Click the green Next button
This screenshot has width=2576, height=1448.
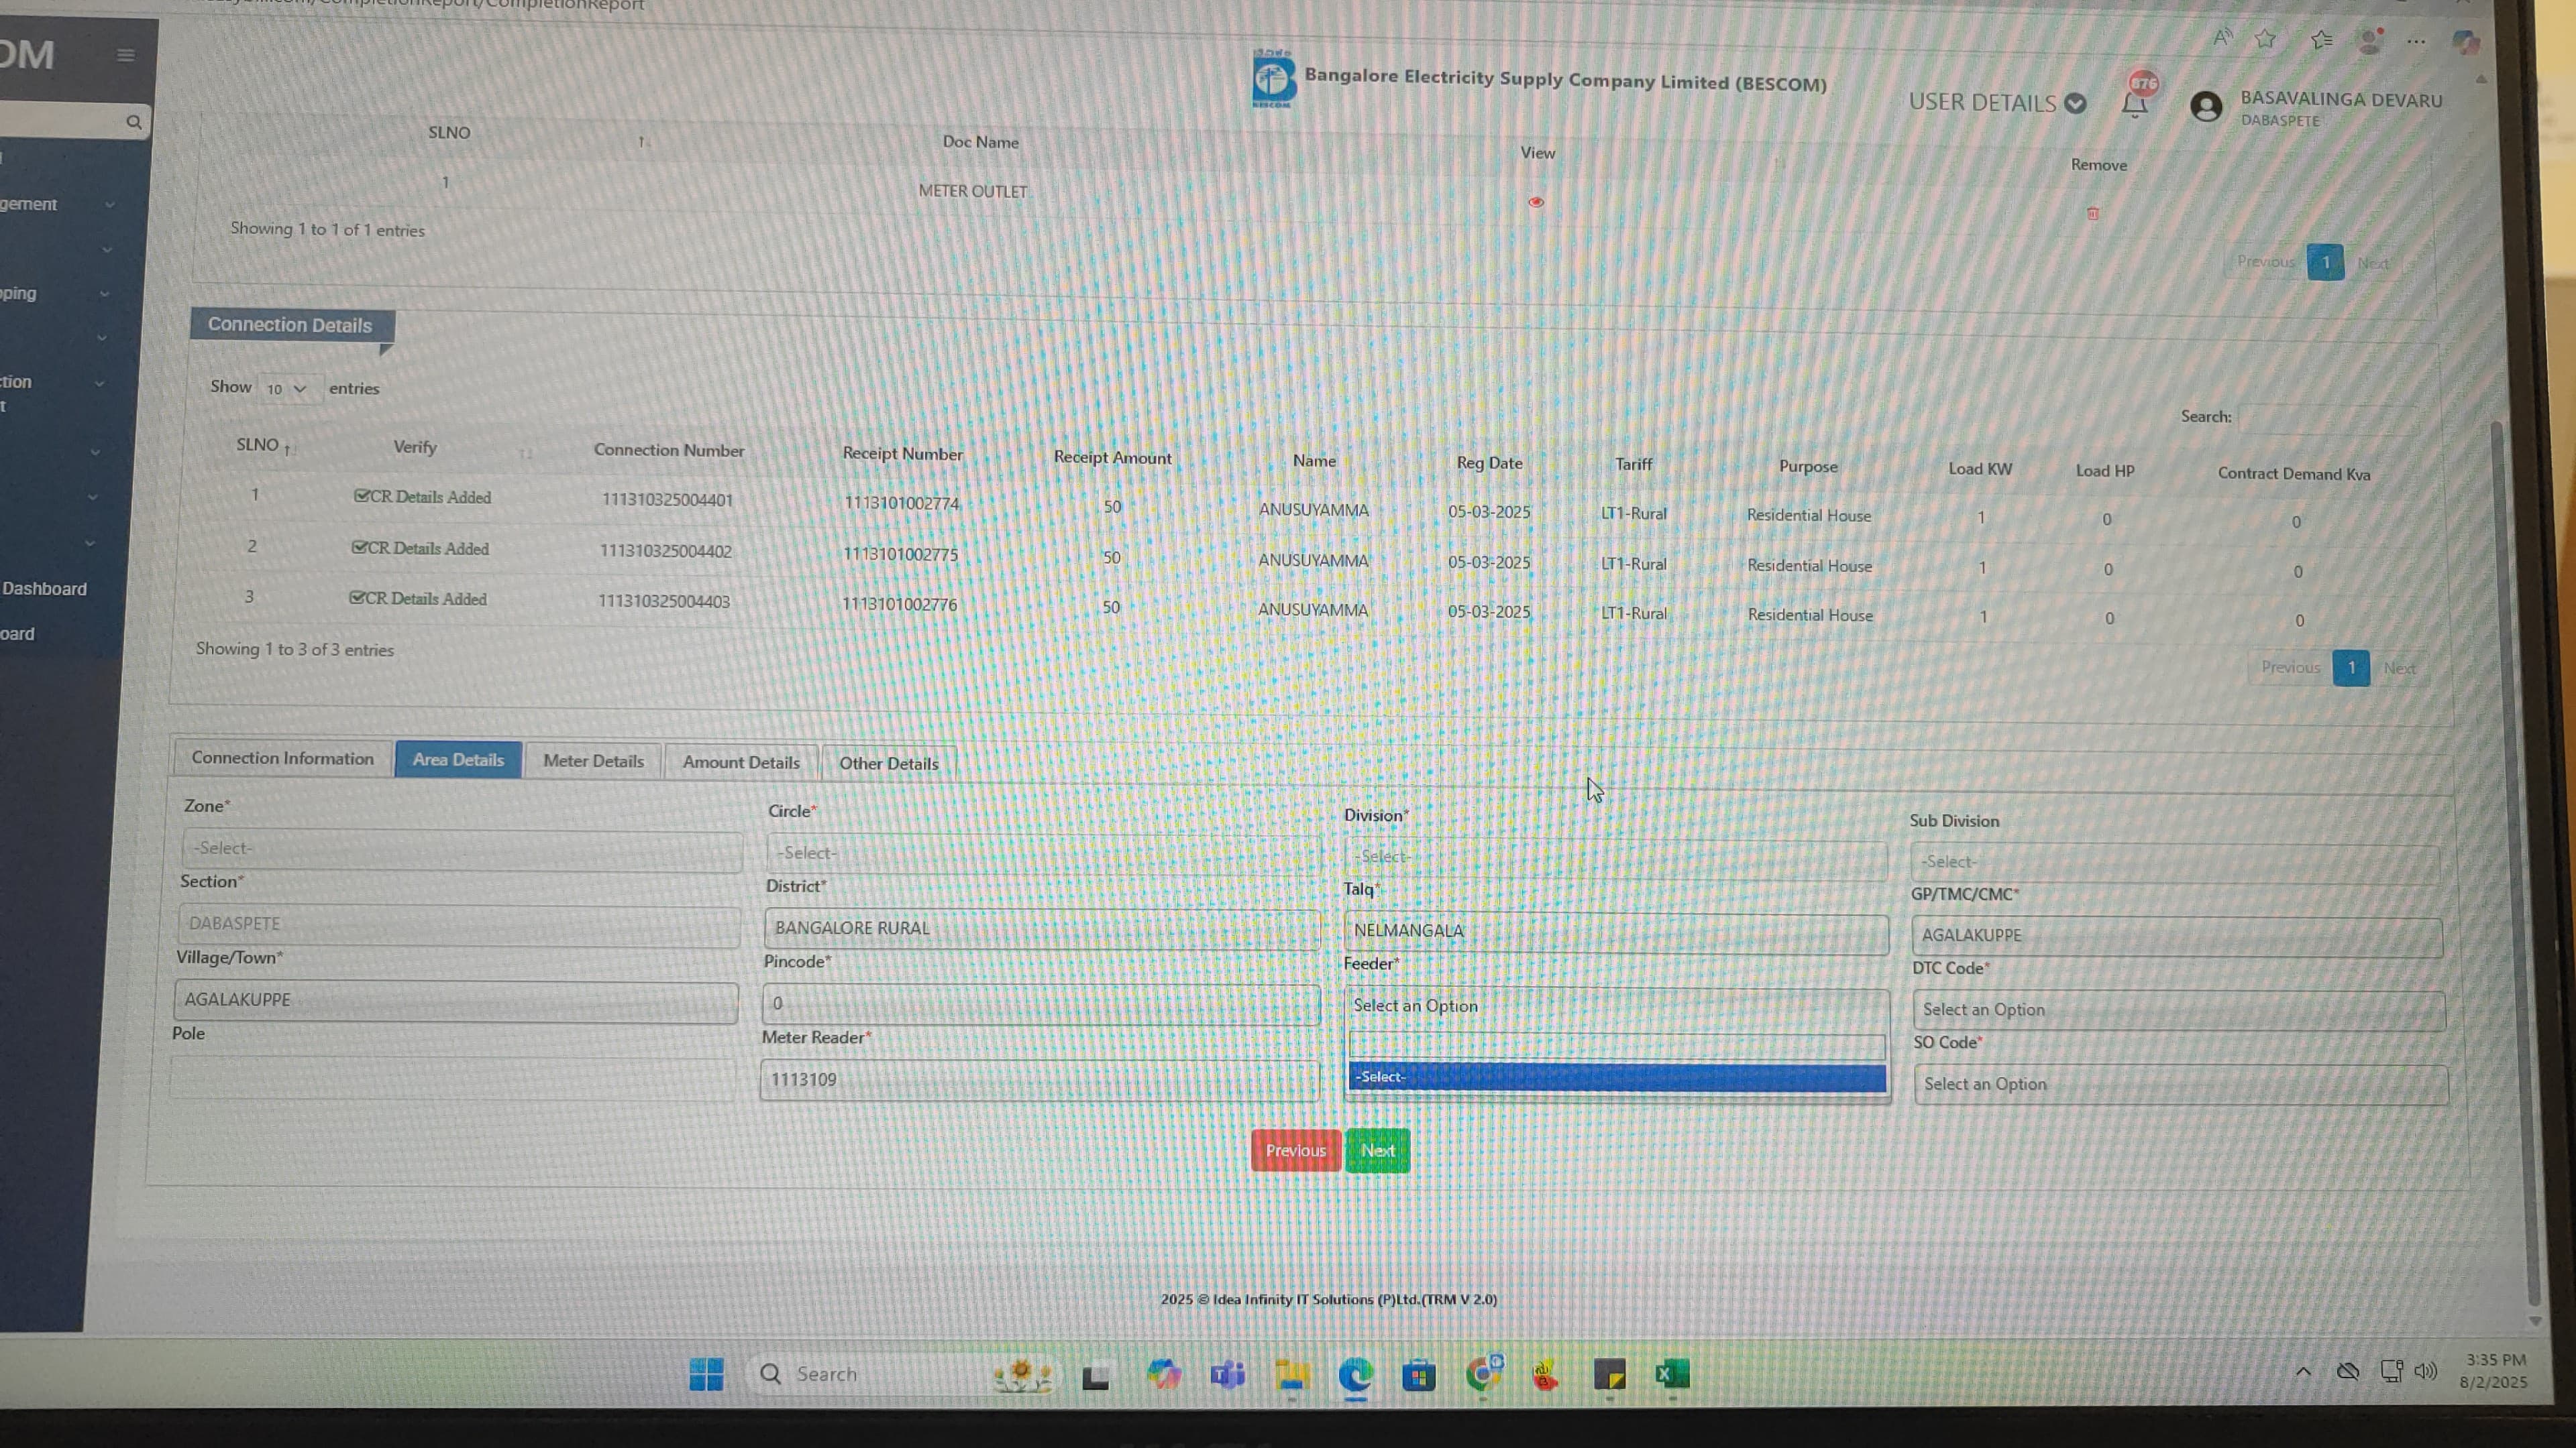[1377, 1150]
